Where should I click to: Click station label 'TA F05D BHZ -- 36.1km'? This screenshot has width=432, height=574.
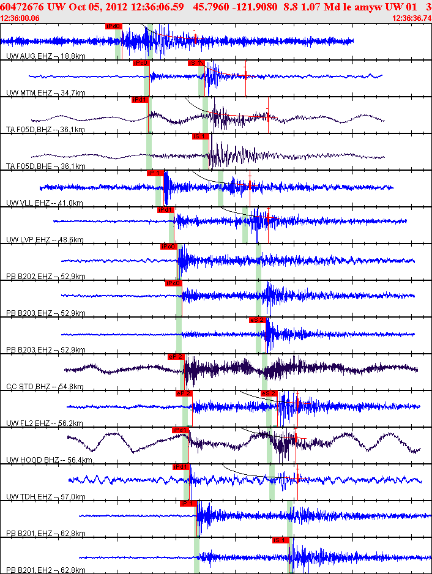45,130
